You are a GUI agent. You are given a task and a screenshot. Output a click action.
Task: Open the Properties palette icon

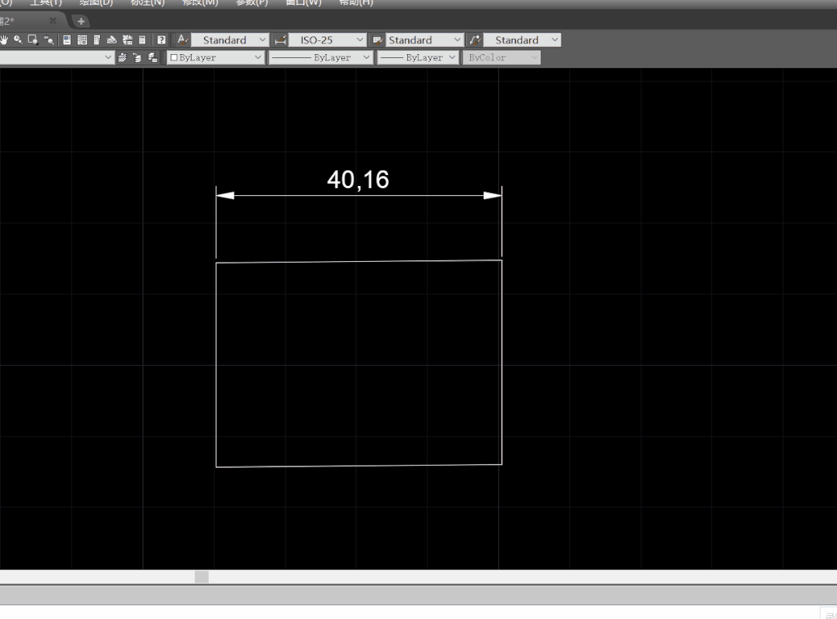tap(67, 40)
